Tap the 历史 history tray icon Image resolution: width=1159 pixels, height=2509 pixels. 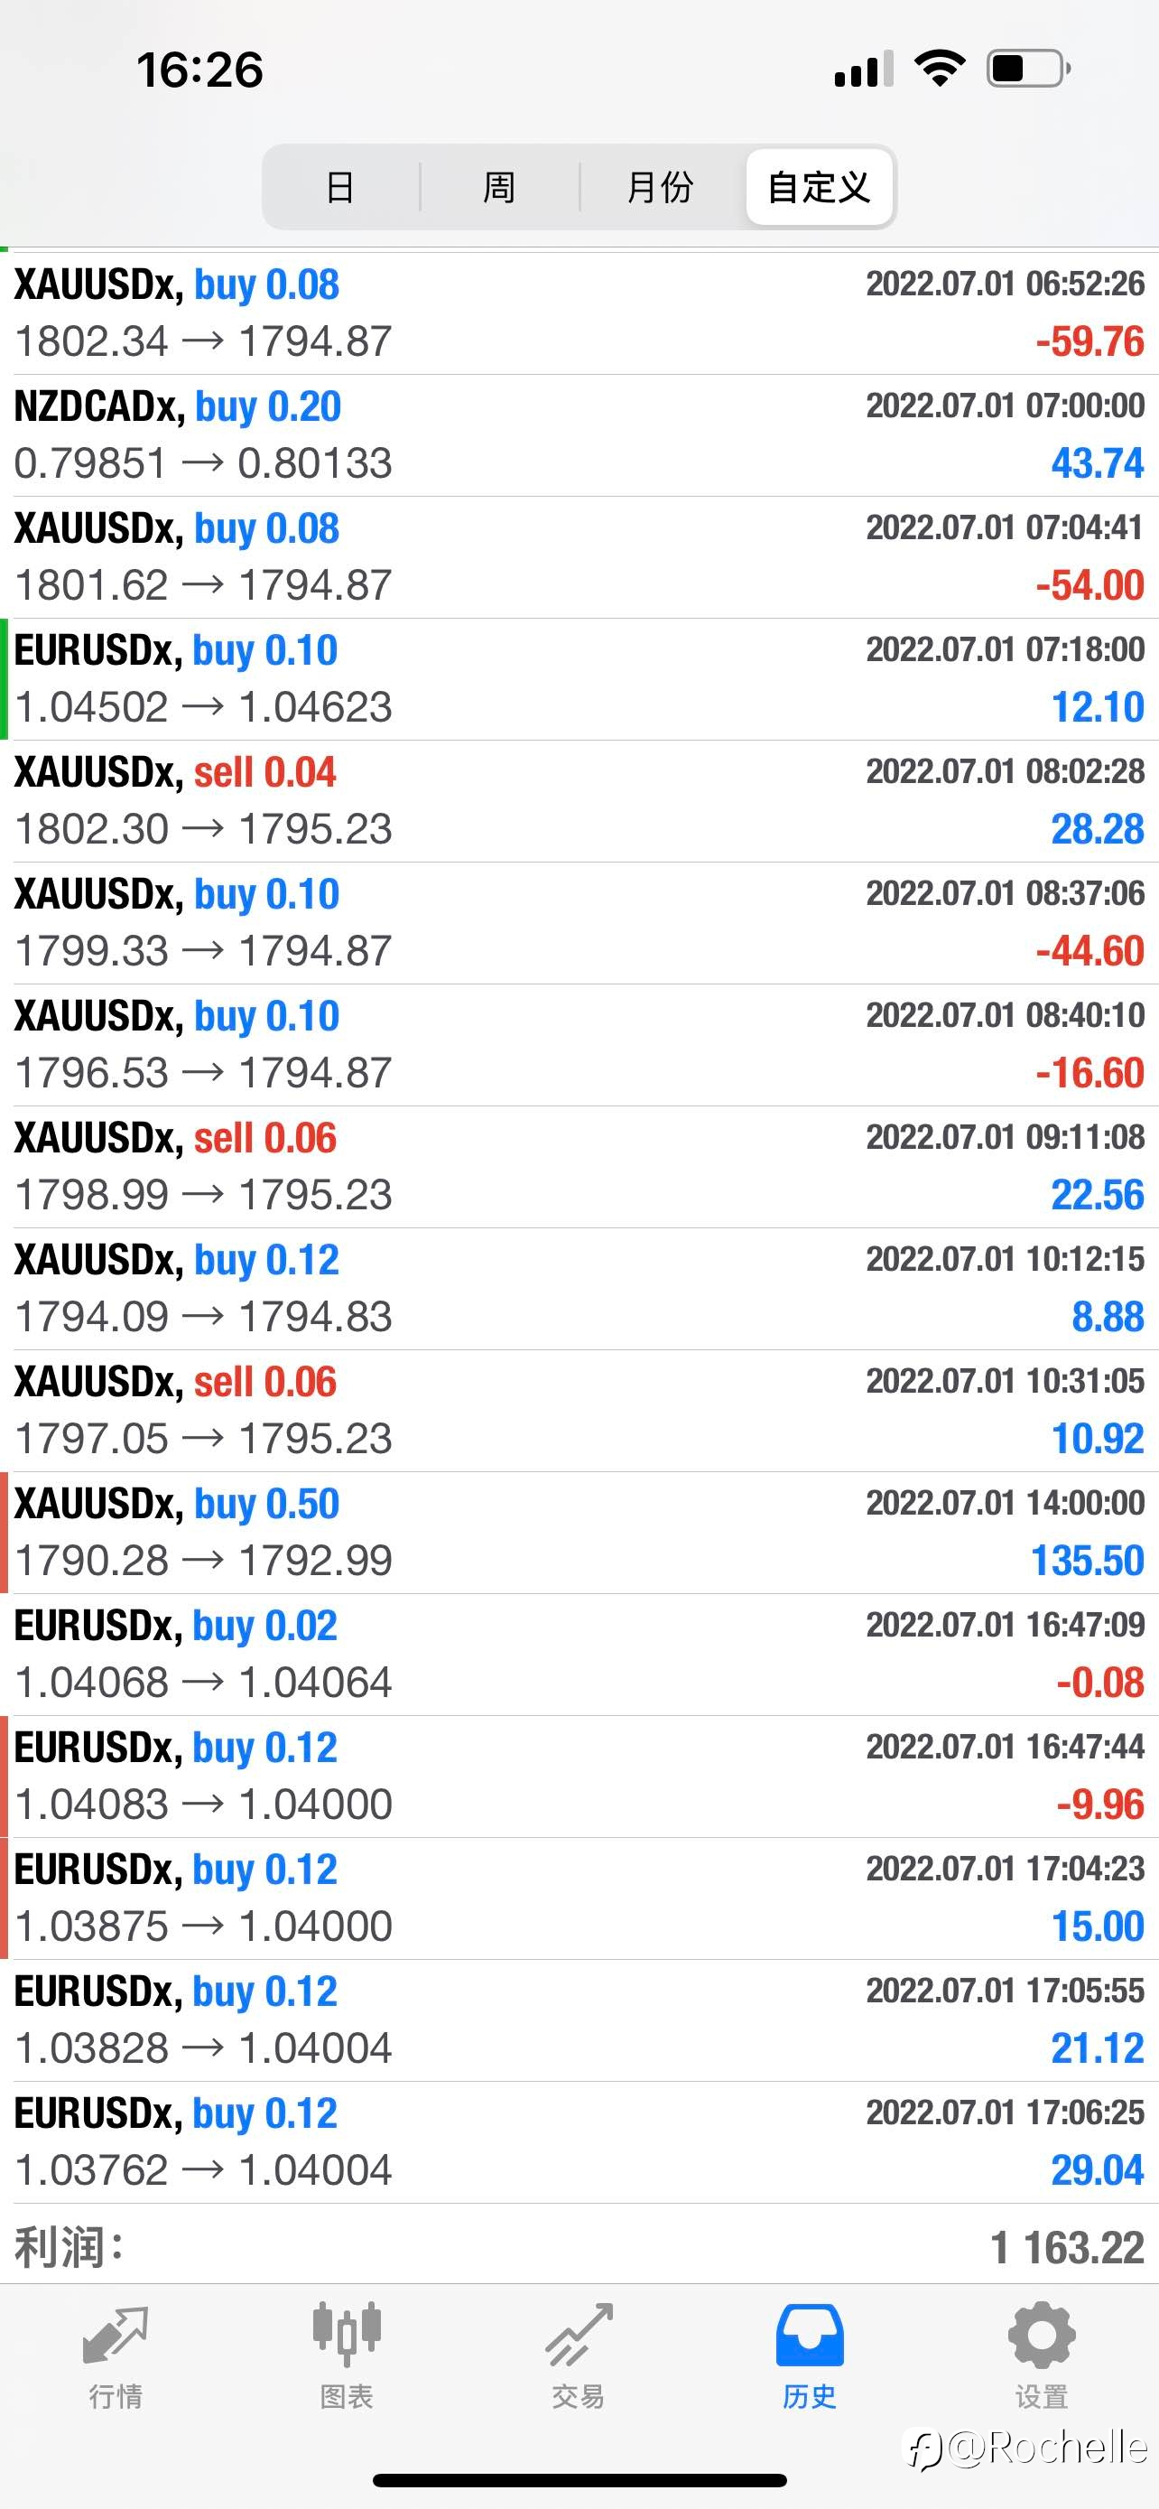[810, 2336]
